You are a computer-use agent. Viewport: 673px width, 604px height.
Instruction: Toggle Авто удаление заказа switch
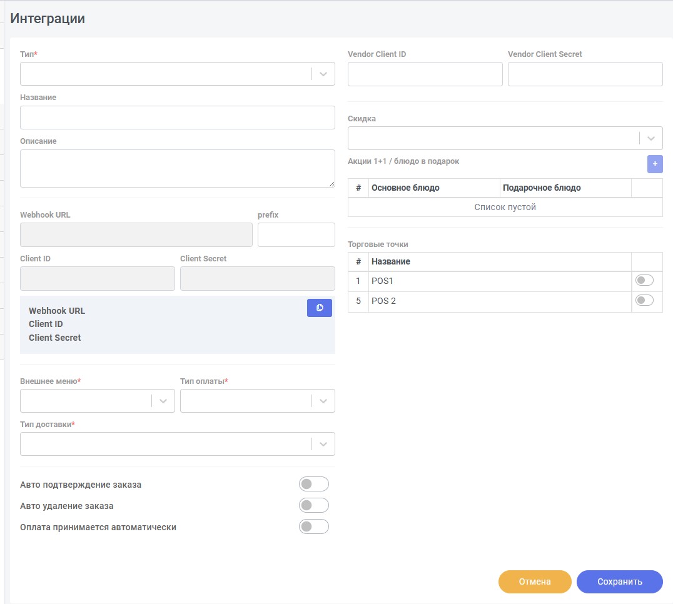314,505
